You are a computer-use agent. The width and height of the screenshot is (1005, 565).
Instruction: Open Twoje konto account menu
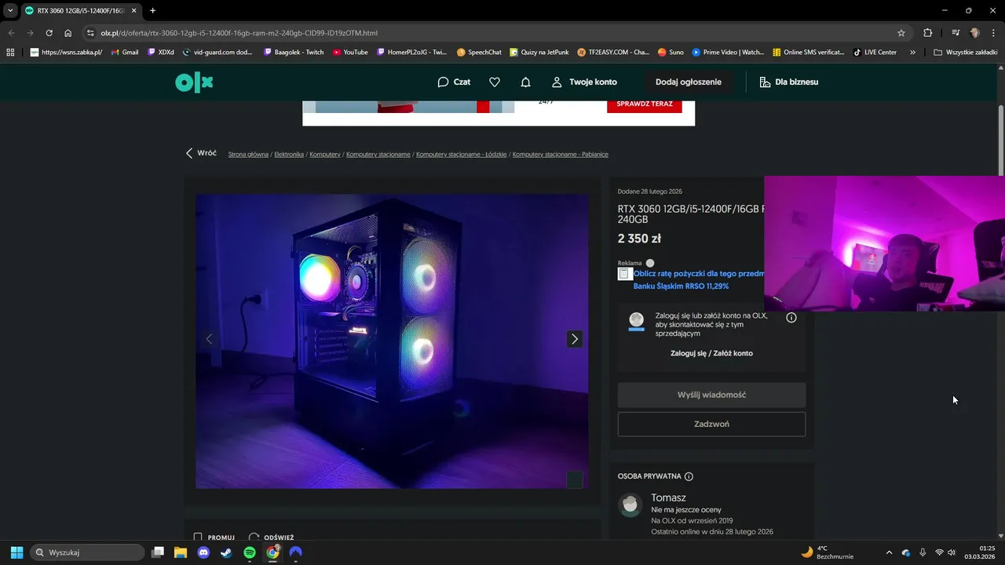coord(584,82)
